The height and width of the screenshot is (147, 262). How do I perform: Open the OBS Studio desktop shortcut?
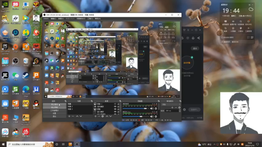tap(15, 62)
